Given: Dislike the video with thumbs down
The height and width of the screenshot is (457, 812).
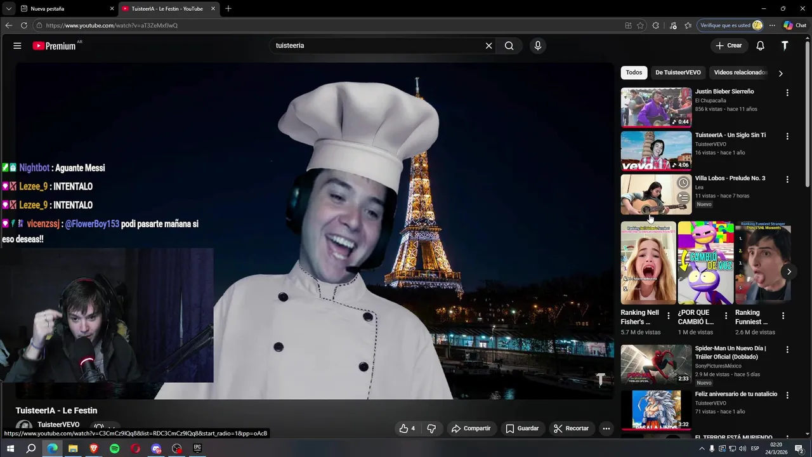Looking at the screenshot, I should click(x=431, y=428).
